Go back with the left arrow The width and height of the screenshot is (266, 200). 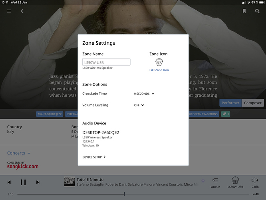[x=22, y=11]
